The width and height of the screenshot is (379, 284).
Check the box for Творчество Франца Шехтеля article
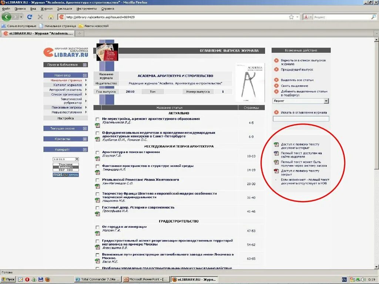[x=97, y=194]
